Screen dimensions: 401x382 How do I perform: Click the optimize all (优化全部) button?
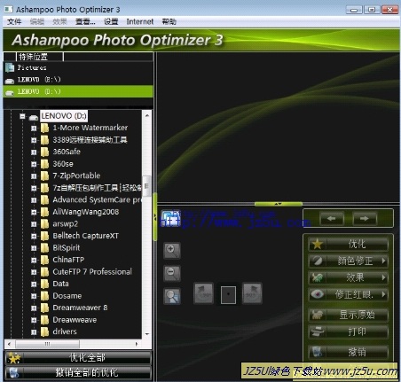coord(78,357)
